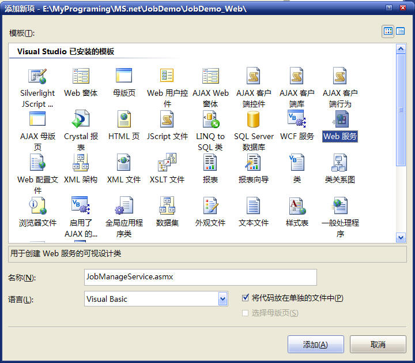Pick the 浏览器文件 template icon
This screenshot has width=415, height=363.
(38, 205)
